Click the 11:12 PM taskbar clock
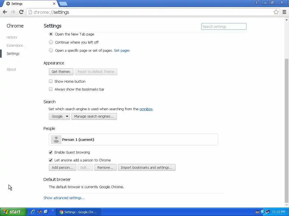Image resolution: width=289 pixels, height=216 pixels. click(278, 212)
